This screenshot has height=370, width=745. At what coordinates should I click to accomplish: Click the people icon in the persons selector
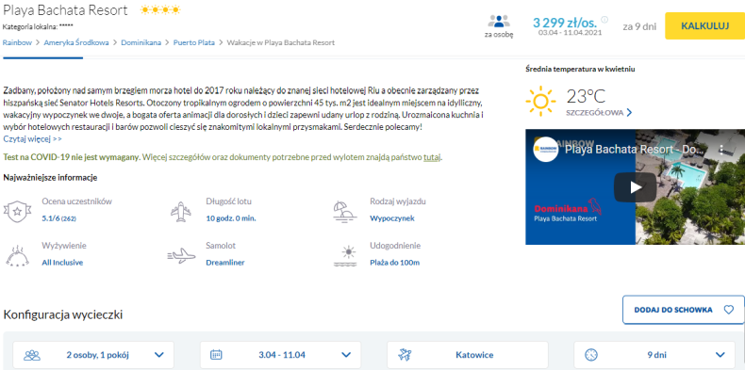[x=32, y=355]
